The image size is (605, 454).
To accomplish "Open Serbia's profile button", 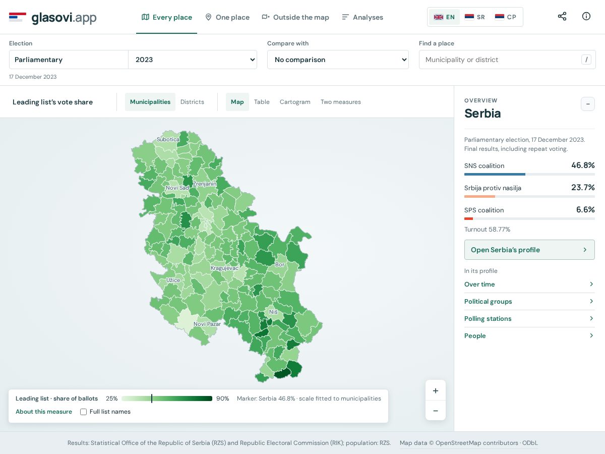I will (x=529, y=250).
